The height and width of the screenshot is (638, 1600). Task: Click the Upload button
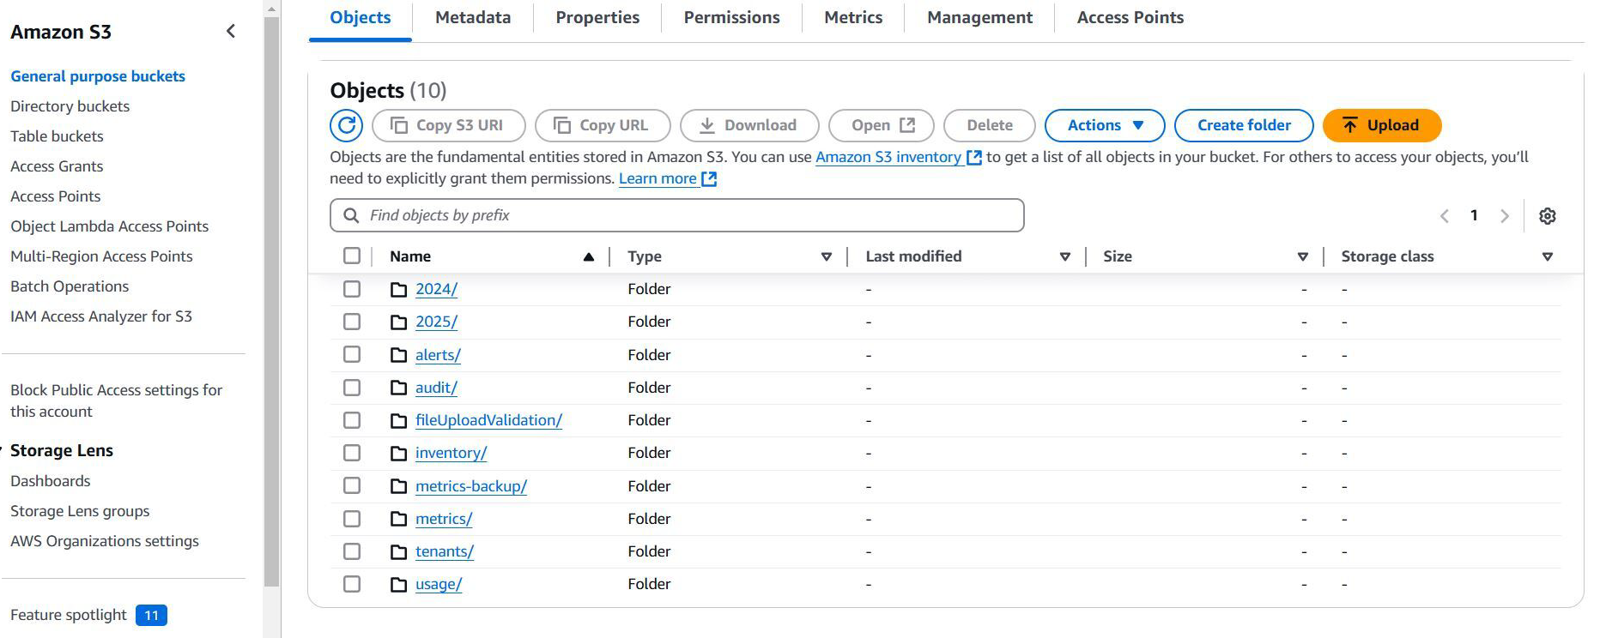(1381, 125)
